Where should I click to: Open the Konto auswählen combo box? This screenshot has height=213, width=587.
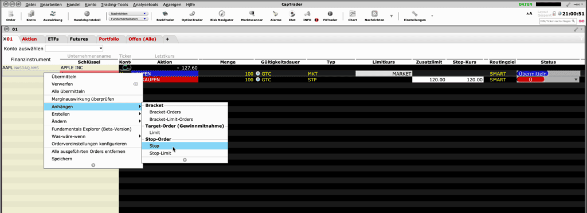point(74,48)
